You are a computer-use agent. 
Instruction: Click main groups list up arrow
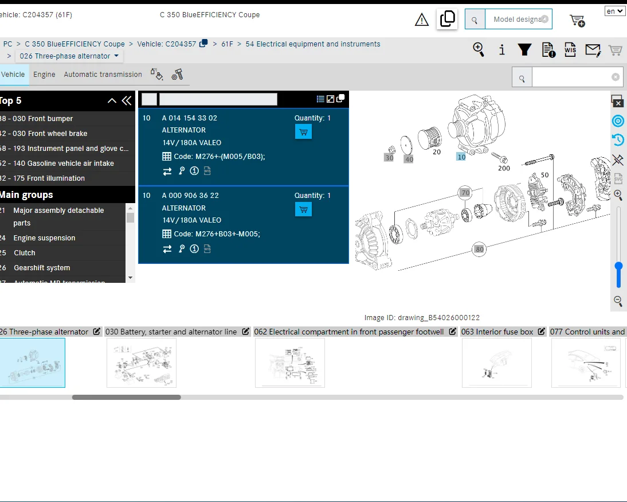[x=130, y=208]
